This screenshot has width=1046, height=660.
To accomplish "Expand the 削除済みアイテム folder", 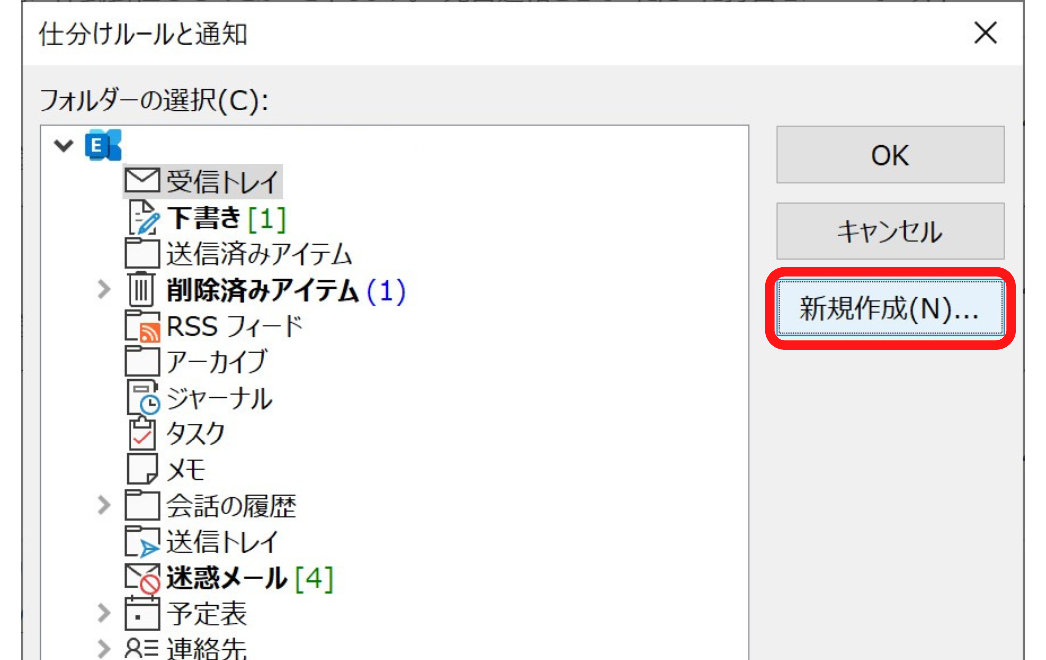I will pyautogui.click(x=104, y=289).
